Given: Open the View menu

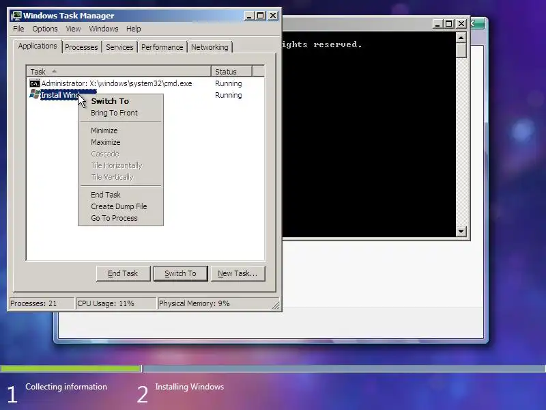Looking at the screenshot, I should click(x=73, y=29).
